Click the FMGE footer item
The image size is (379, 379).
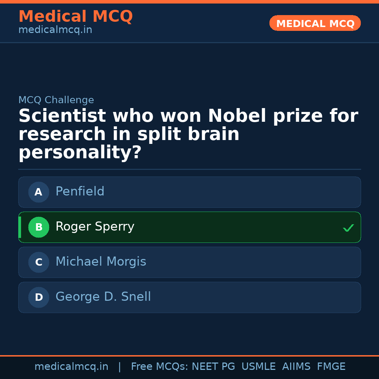pyautogui.click(x=331, y=367)
